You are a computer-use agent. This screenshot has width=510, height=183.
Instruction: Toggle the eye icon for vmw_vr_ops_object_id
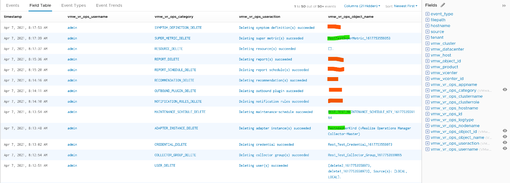(505, 131)
